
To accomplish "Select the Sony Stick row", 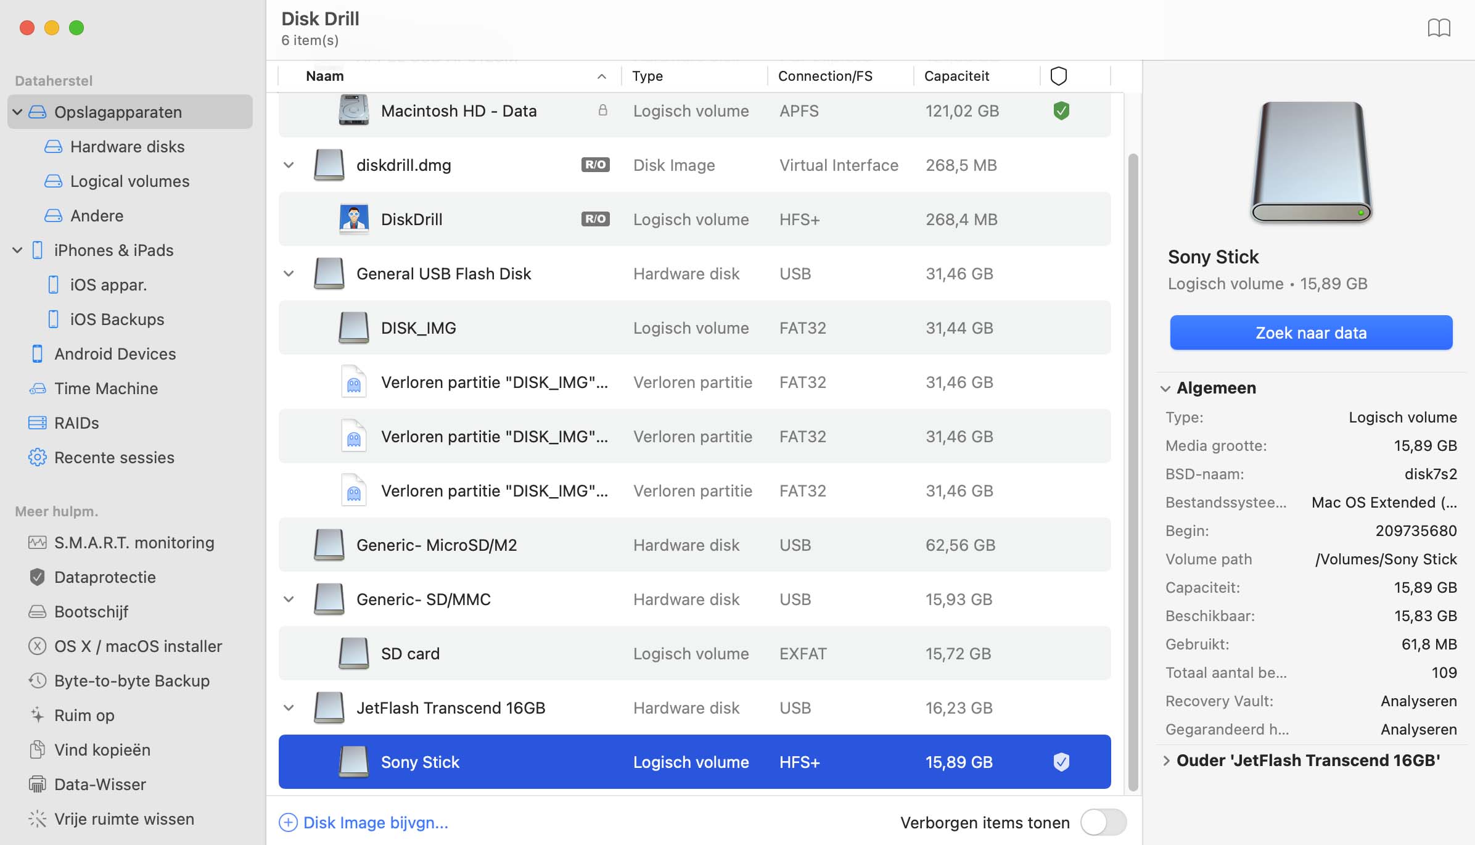I will click(694, 762).
